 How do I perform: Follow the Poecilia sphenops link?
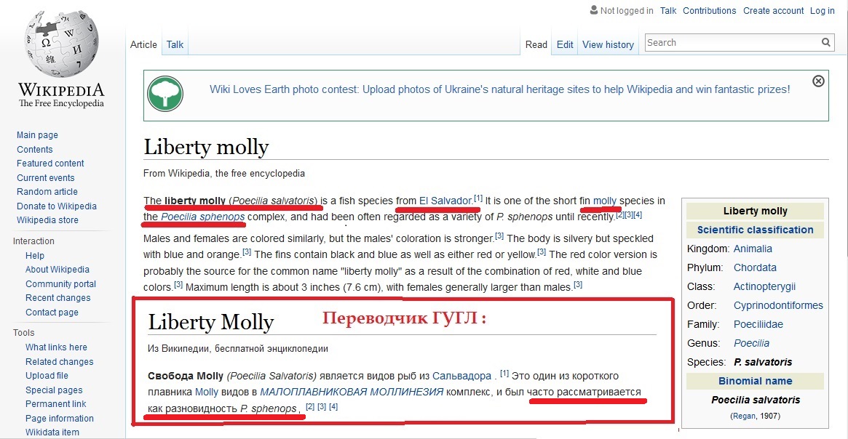pyautogui.click(x=202, y=217)
